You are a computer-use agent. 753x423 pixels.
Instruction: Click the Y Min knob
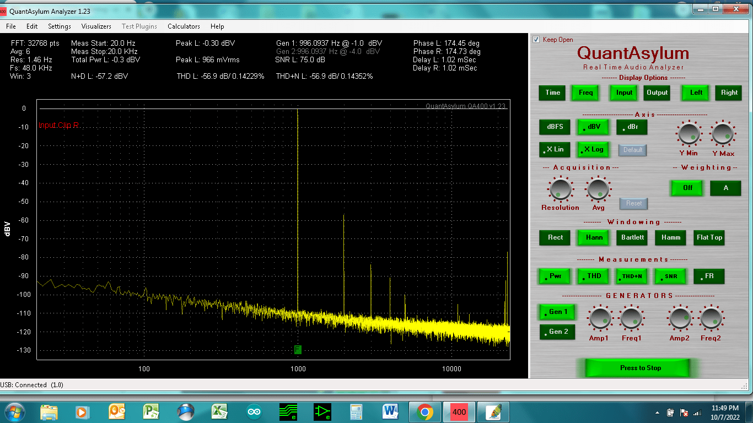click(689, 133)
